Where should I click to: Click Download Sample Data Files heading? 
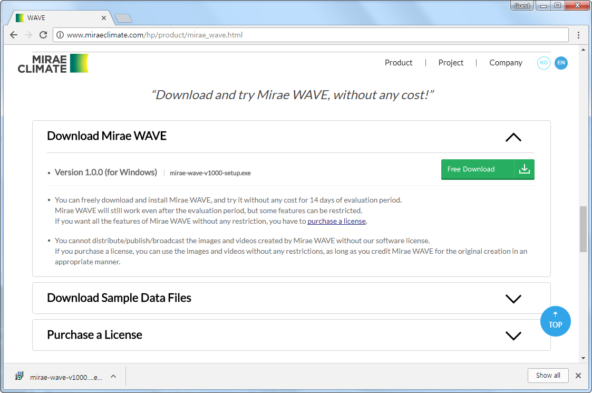coord(119,298)
